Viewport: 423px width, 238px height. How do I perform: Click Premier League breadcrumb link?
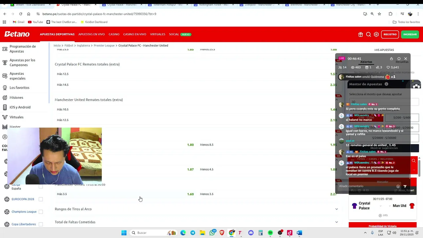(104, 45)
